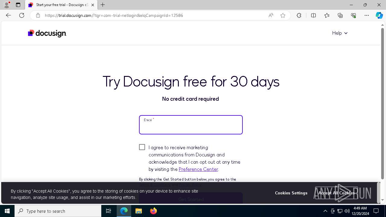
Task: Open the tab actions menu icon
Action: (18, 5)
